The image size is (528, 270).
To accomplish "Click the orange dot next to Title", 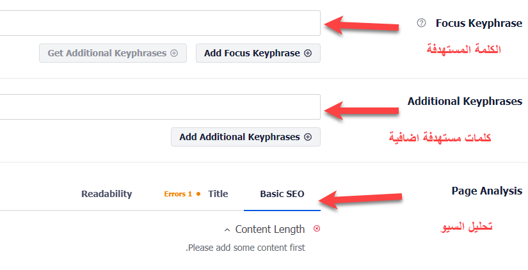I will (198, 194).
